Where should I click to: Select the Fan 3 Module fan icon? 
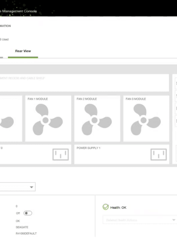[x=146, y=120]
